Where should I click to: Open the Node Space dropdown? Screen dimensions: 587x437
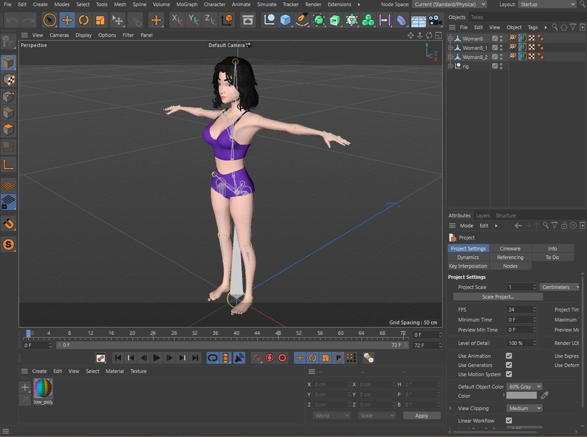pos(449,4)
